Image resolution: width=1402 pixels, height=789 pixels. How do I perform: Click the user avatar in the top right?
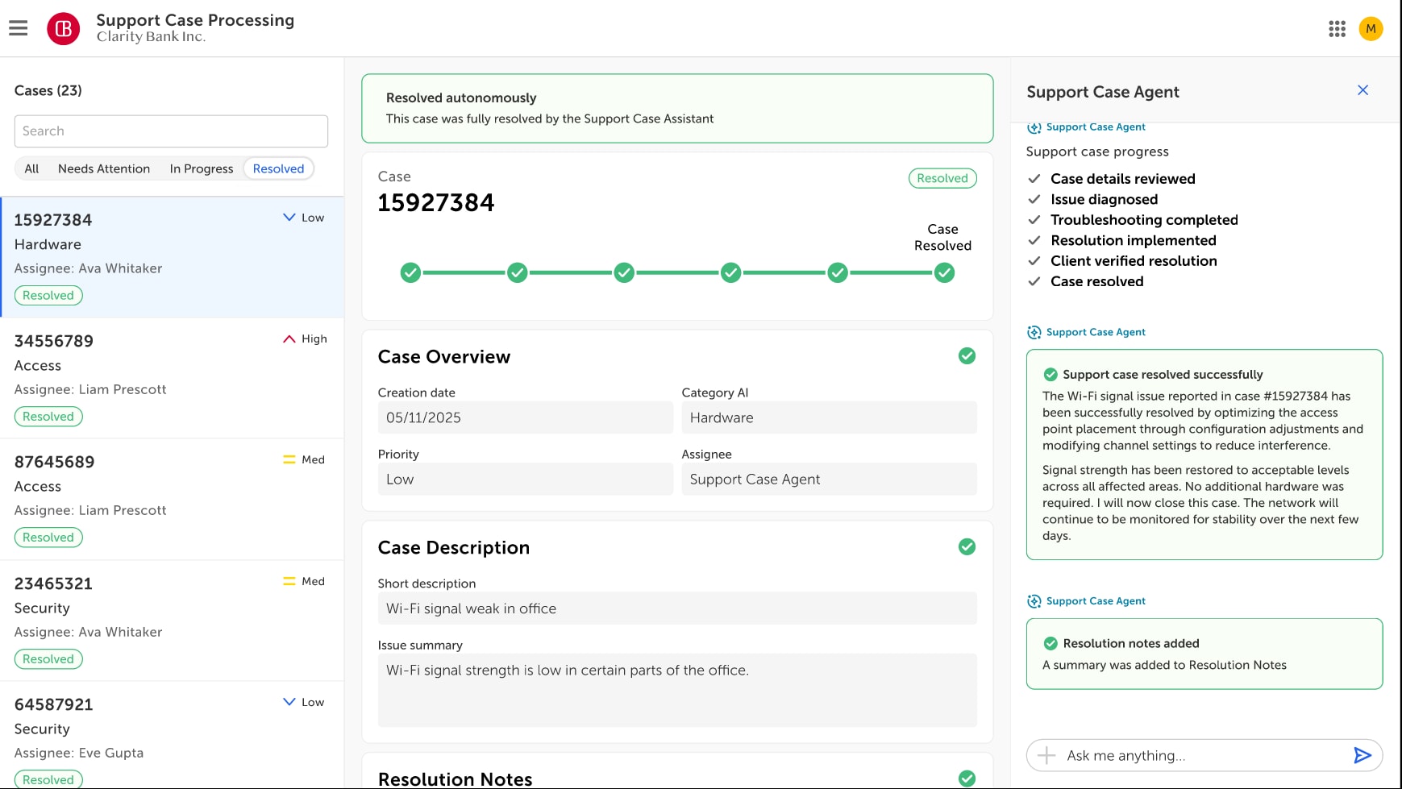point(1371,28)
